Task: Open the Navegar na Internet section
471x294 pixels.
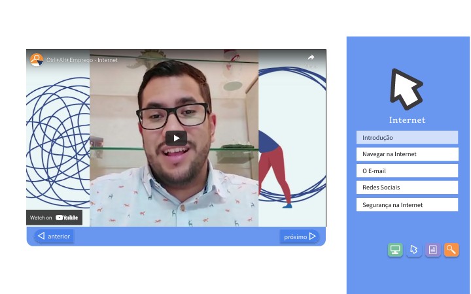Action: pos(407,154)
